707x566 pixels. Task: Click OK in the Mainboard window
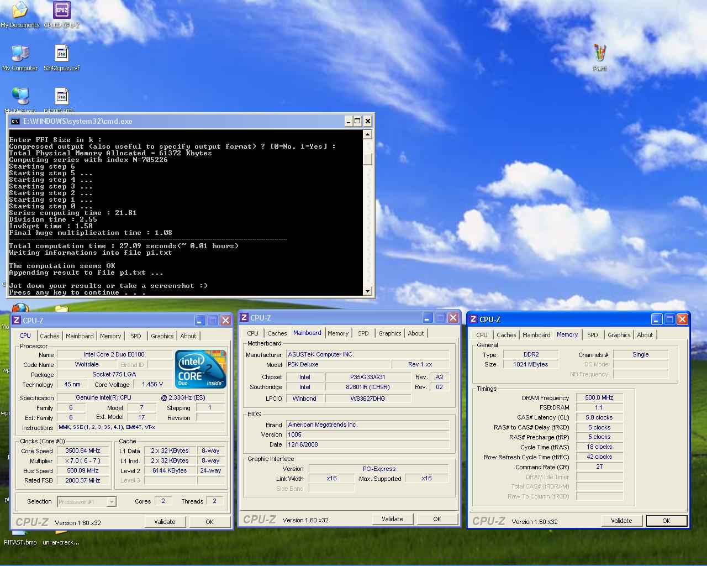437,519
